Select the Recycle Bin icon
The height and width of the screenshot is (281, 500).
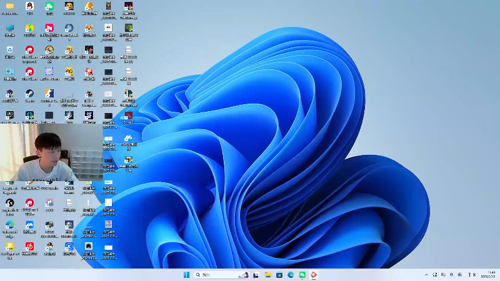pyautogui.click(x=10, y=50)
